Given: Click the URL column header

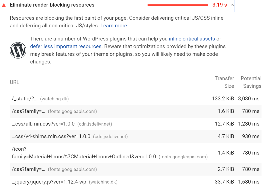Looking at the screenshot, I should pos(14,82).
